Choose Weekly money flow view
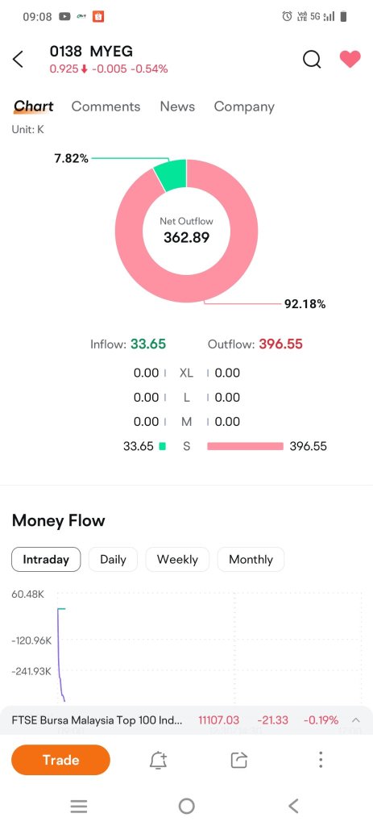 [177, 560]
